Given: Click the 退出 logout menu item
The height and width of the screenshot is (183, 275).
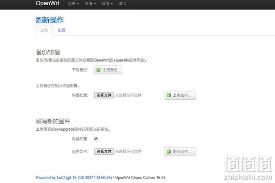Looking at the screenshot, I should point(122,4).
